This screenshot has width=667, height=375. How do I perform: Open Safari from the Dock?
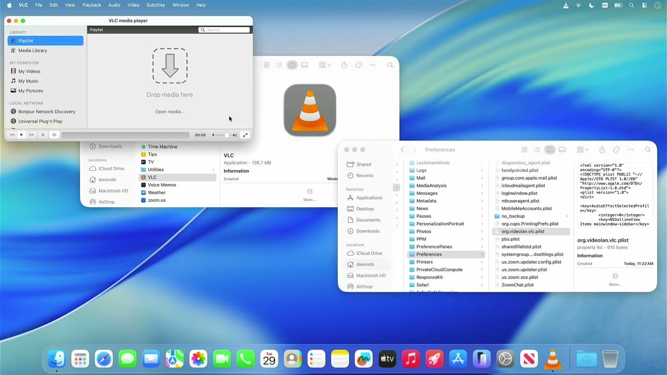104,358
